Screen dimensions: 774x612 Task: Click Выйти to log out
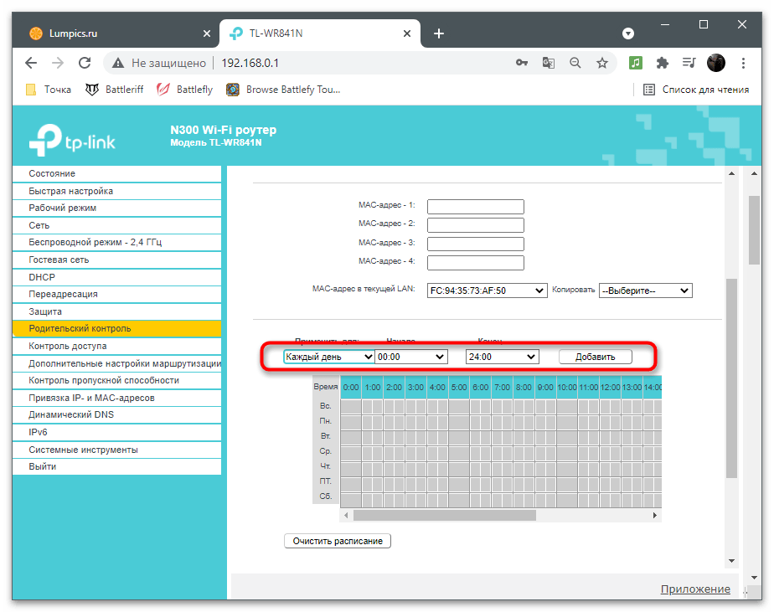coord(116,466)
